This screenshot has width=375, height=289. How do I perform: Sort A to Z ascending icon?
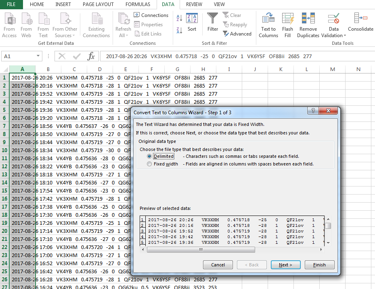180,18
